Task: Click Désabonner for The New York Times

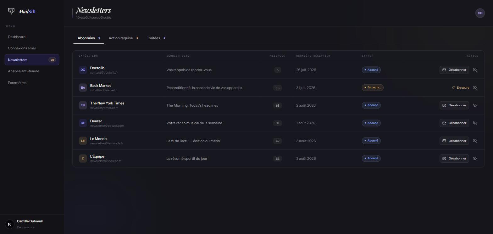Action: 454,105
